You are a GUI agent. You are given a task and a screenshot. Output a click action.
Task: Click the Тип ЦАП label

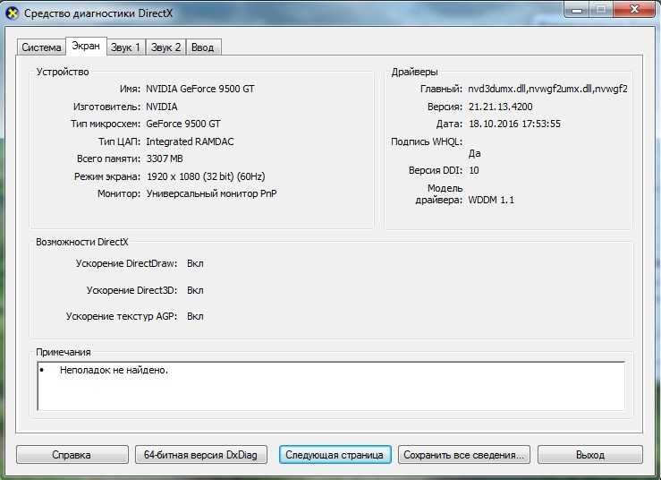pyautogui.click(x=119, y=141)
